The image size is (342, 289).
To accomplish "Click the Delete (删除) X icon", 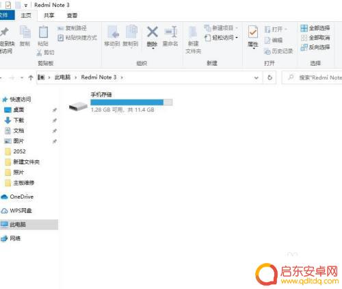I will point(153,32).
